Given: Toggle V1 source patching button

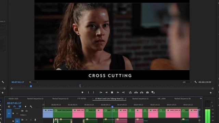Looking at the screenshot, I should tap(9, 113).
